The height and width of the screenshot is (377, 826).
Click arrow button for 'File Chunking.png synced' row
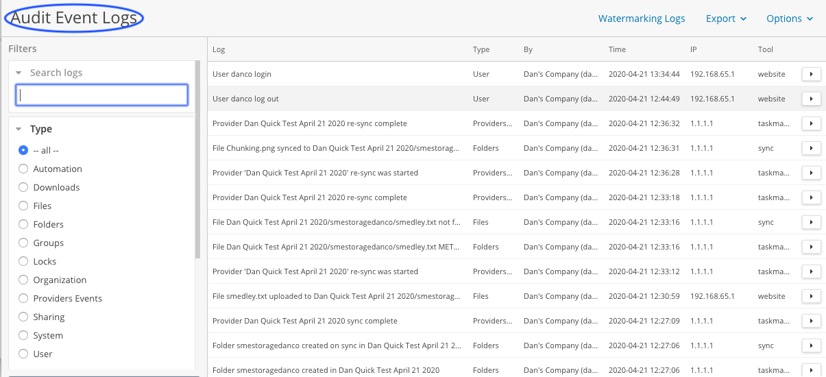(811, 148)
